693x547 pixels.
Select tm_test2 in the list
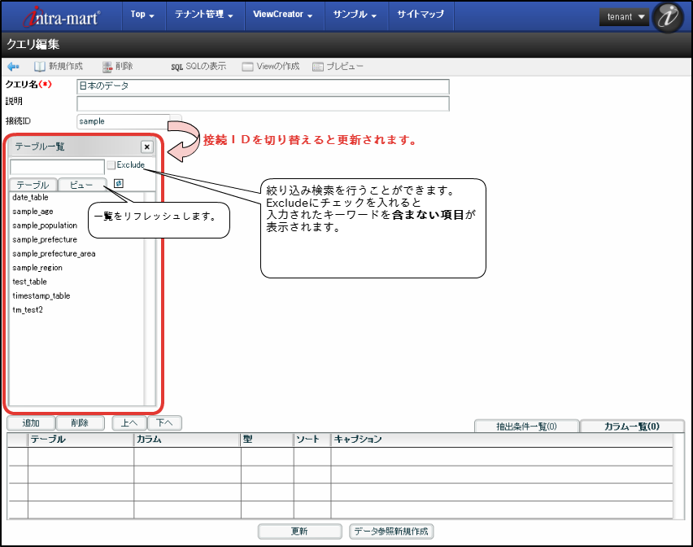pyautogui.click(x=28, y=310)
